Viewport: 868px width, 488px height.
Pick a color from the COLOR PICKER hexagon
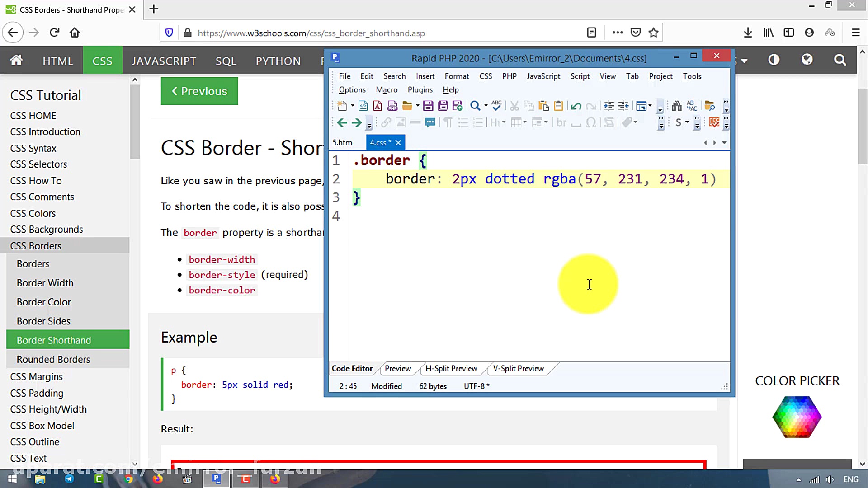797,417
